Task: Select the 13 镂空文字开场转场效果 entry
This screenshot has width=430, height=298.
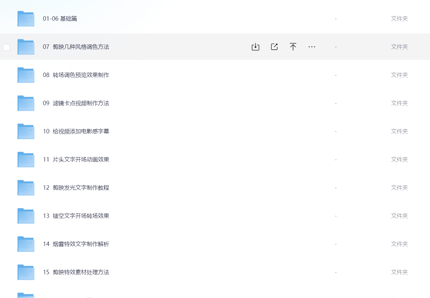Action: tap(76, 216)
